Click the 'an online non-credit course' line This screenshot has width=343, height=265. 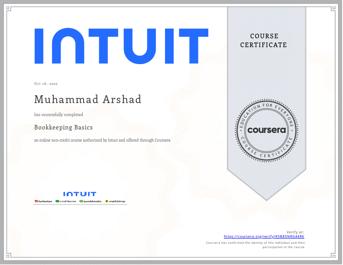(102, 140)
